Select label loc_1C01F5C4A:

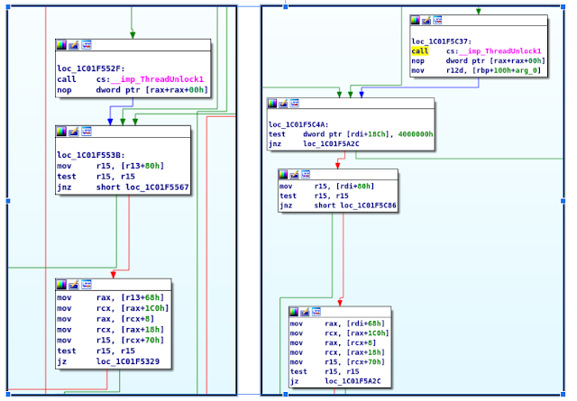(x=298, y=124)
